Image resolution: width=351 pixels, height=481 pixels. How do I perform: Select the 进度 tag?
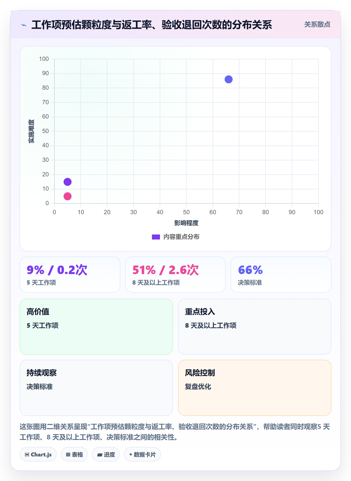pyautogui.click(x=106, y=454)
